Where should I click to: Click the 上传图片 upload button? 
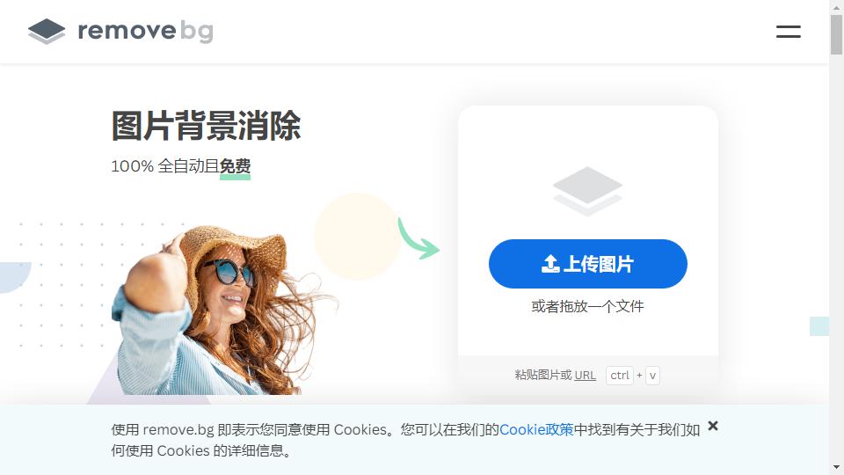point(588,264)
